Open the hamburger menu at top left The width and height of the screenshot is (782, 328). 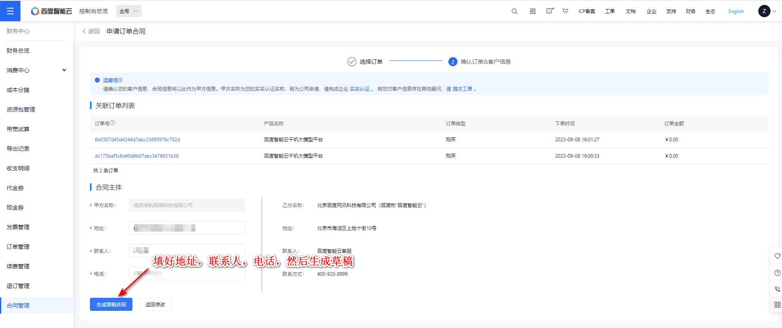click(x=10, y=11)
